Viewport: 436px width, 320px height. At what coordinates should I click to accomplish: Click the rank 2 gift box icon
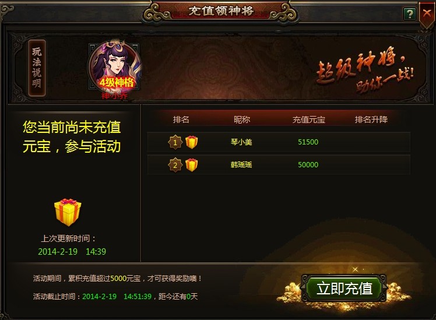(x=192, y=165)
